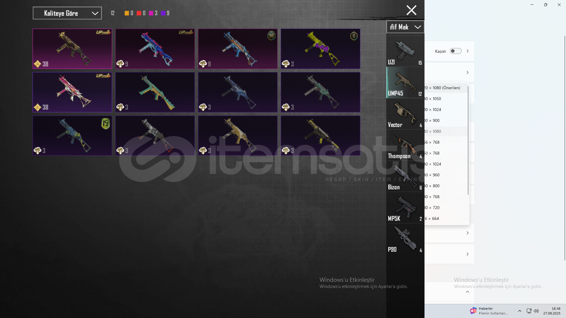This screenshot has width=566, height=318.
Task: Click the level 16 badge on the third skin
Action: 271,36
